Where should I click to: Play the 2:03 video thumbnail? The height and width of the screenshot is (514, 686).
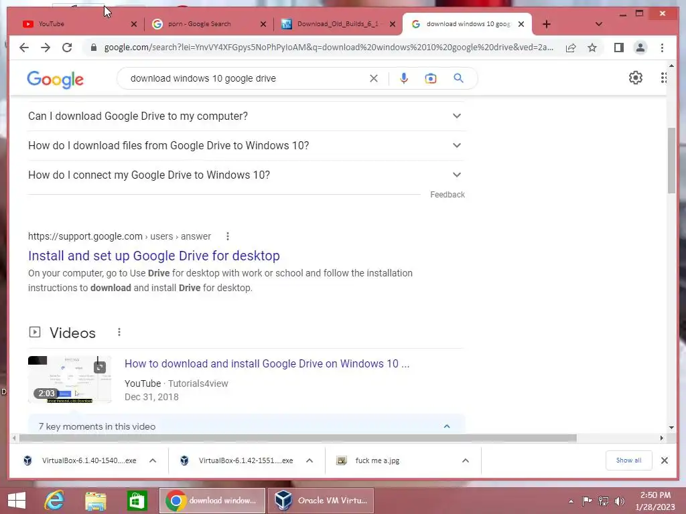pos(70,379)
